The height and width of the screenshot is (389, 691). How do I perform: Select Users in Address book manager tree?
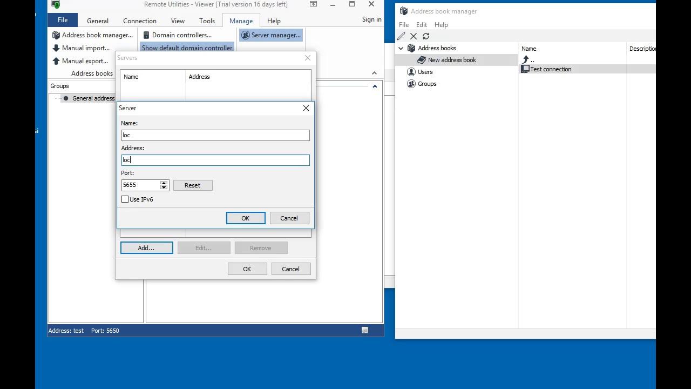tap(425, 72)
